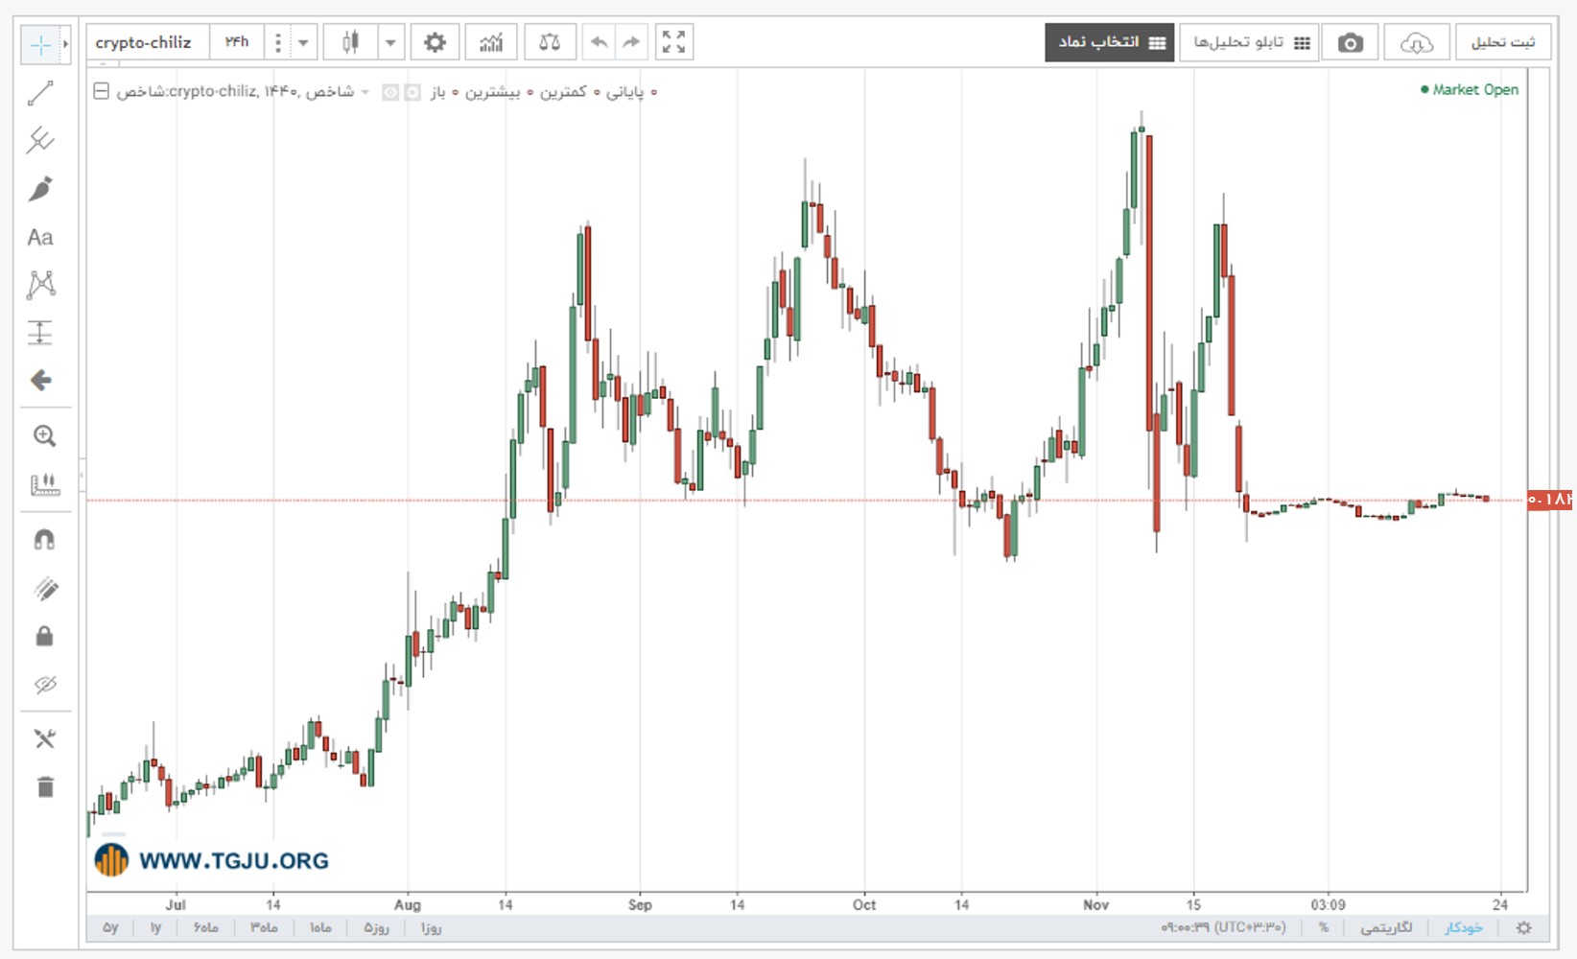Toggle percent scale on bottom bar
This screenshot has height=959, width=1577.
pyautogui.click(x=1324, y=927)
